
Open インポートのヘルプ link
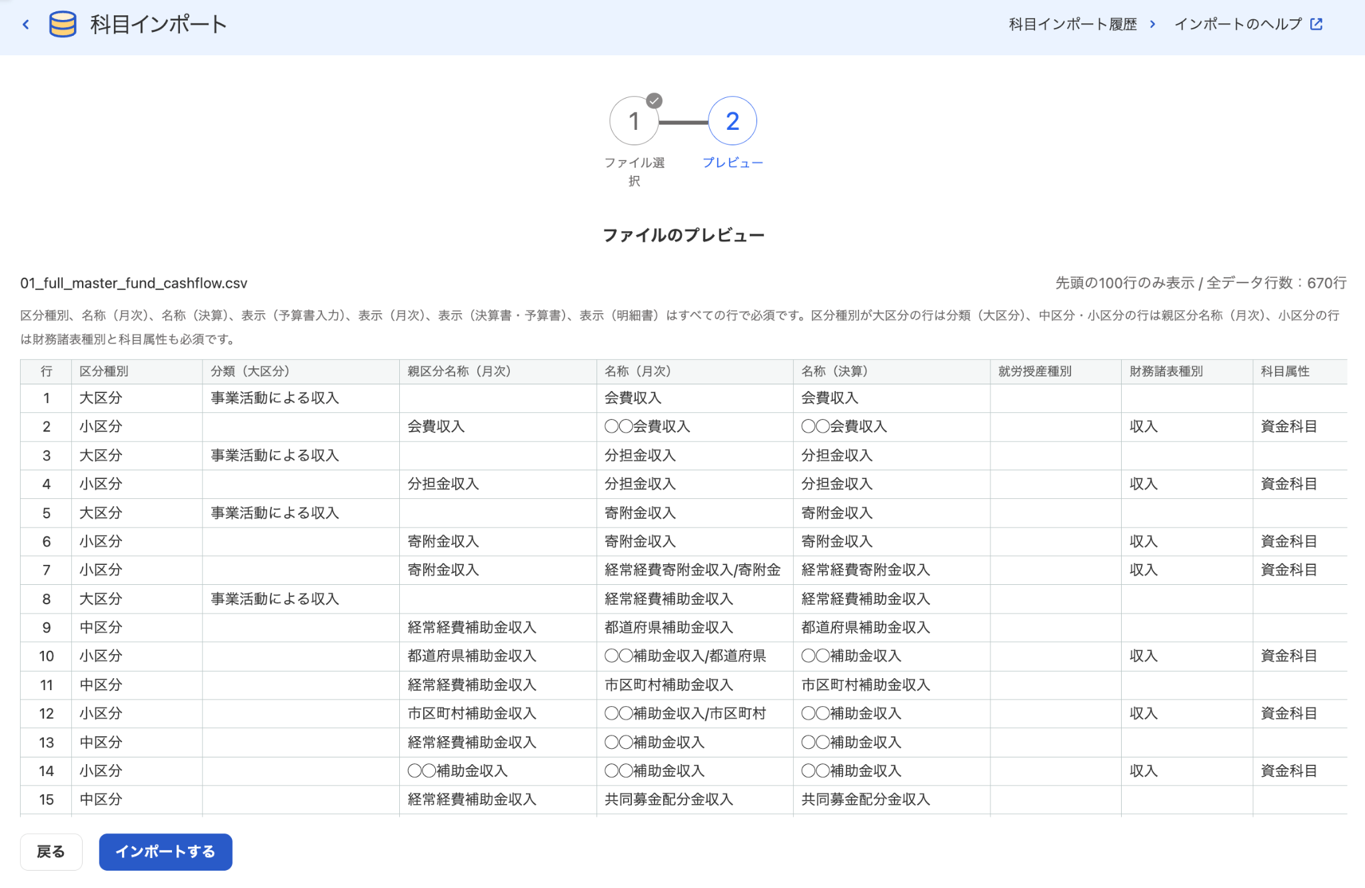pos(1238,25)
